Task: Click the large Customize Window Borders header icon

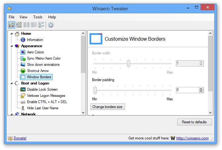Action: 96,39
